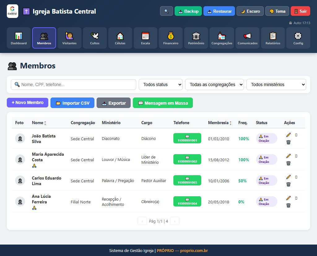Select the Membros tab
The image size is (317, 256).
(44, 38)
